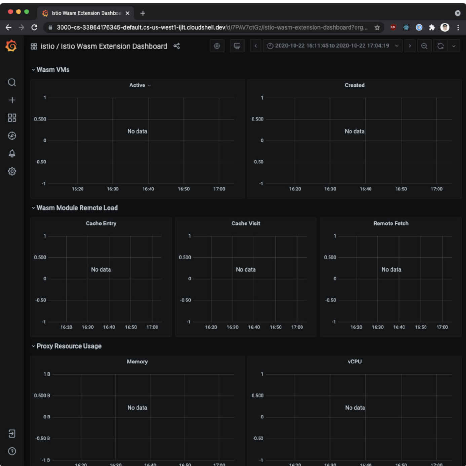Share the dashboard via share icon
This screenshot has height=466, width=466.
[x=177, y=46]
